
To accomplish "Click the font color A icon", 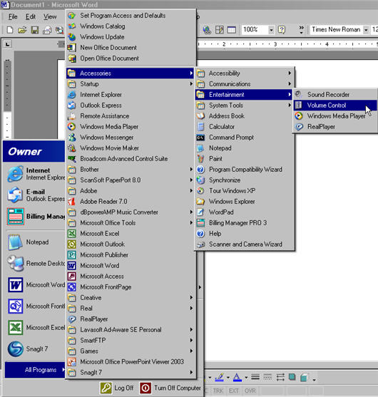I will pos(237,377).
